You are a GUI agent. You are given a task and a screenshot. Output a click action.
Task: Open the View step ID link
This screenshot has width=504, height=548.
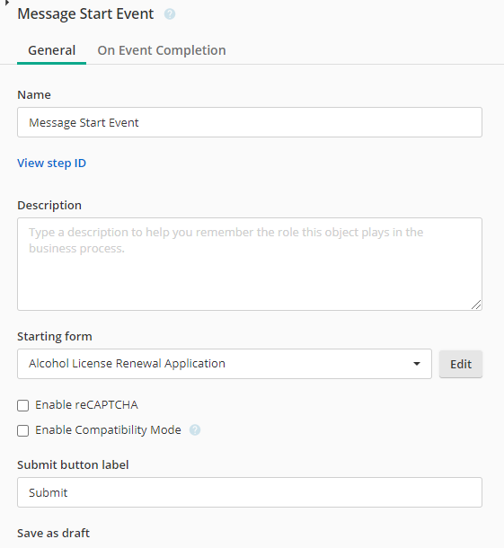52,164
